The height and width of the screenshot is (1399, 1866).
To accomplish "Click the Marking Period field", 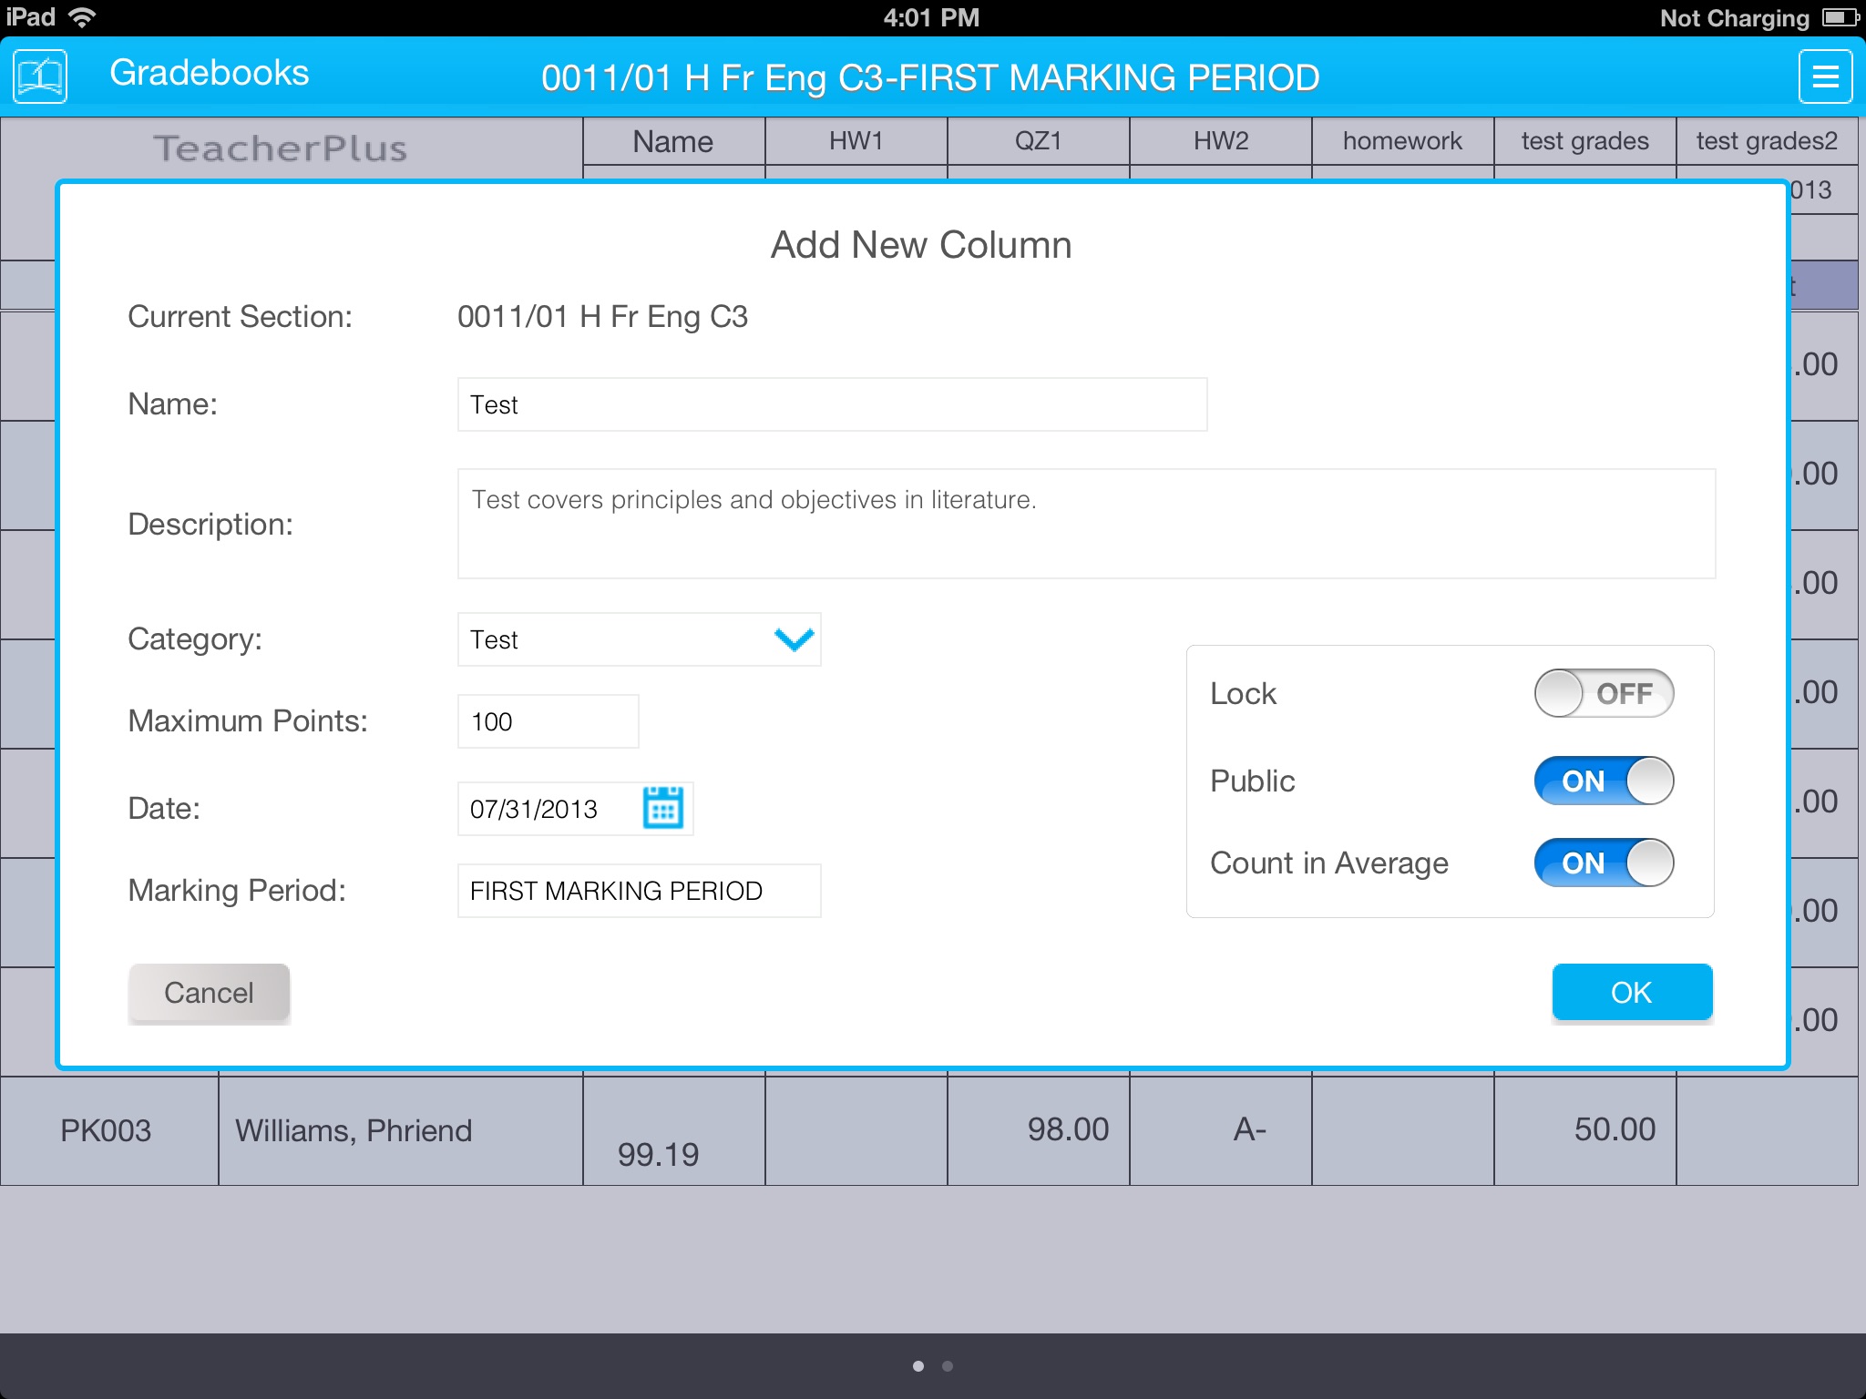I will (639, 889).
